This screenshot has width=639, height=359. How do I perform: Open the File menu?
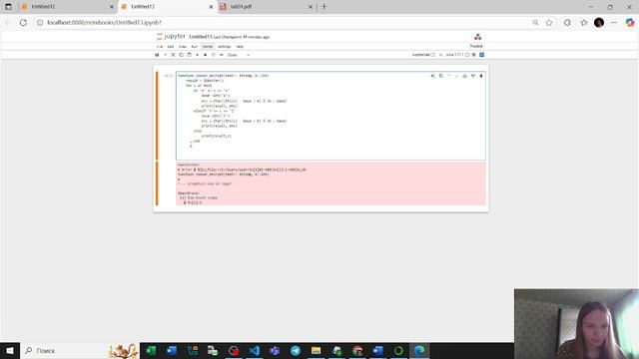pyautogui.click(x=160, y=47)
